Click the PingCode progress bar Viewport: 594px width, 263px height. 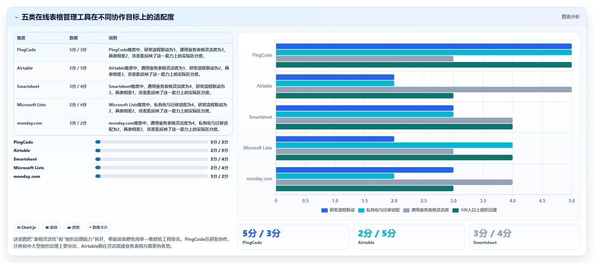pos(151,142)
